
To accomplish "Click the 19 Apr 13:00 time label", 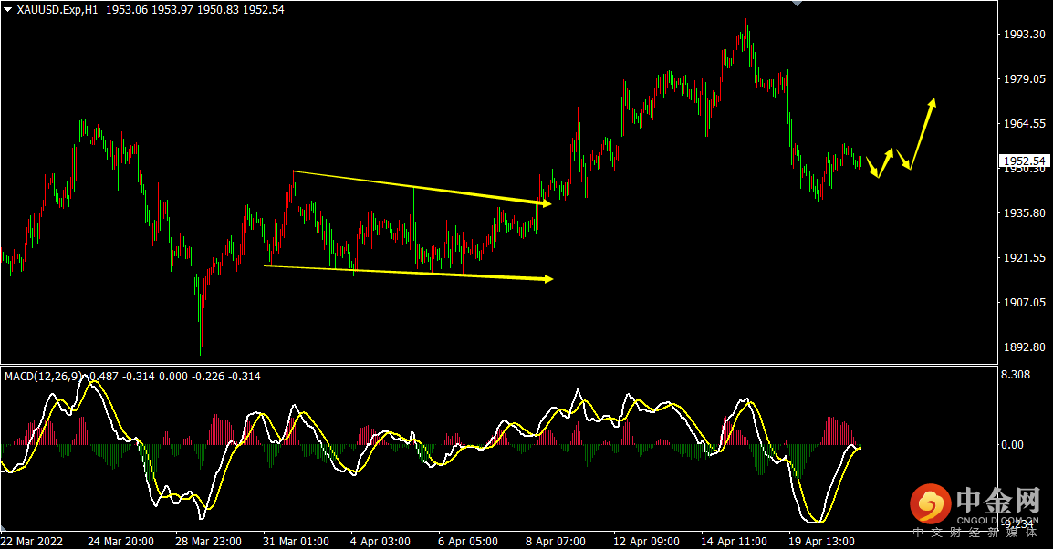I will 821,541.
